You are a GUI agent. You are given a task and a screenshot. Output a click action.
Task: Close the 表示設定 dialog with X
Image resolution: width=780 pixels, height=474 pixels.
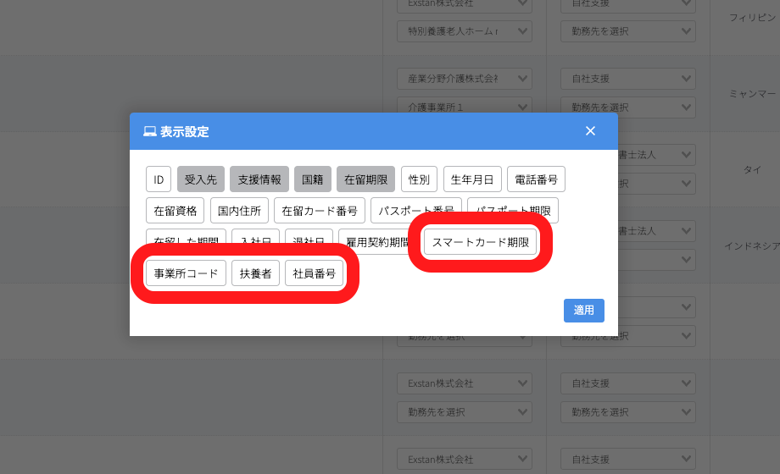click(x=590, y=131)
